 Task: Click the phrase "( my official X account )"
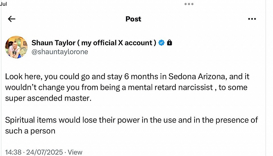click(x=117, y=43)
